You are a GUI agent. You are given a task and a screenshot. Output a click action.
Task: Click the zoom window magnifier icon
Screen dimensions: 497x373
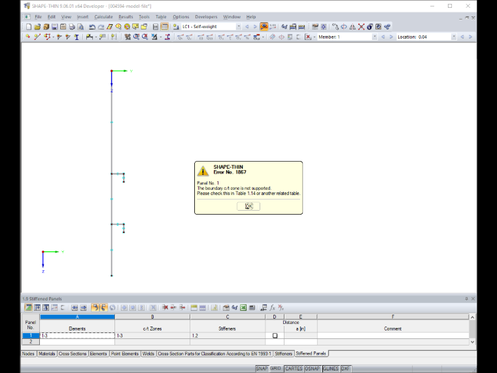[x=136, y=37]
